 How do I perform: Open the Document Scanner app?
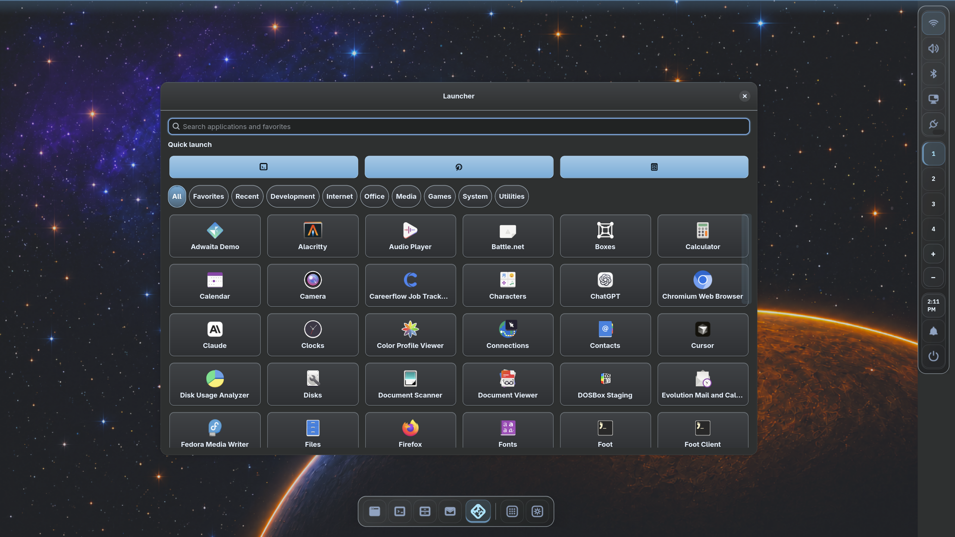[x=410, y=384]
